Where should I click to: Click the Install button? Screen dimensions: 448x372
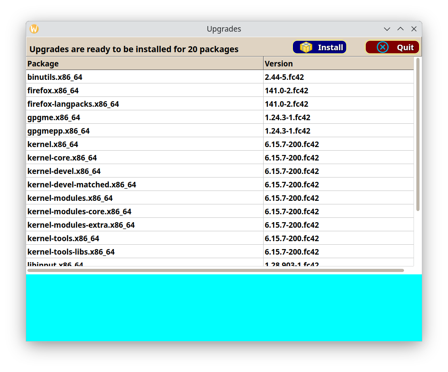coord(319,47)
